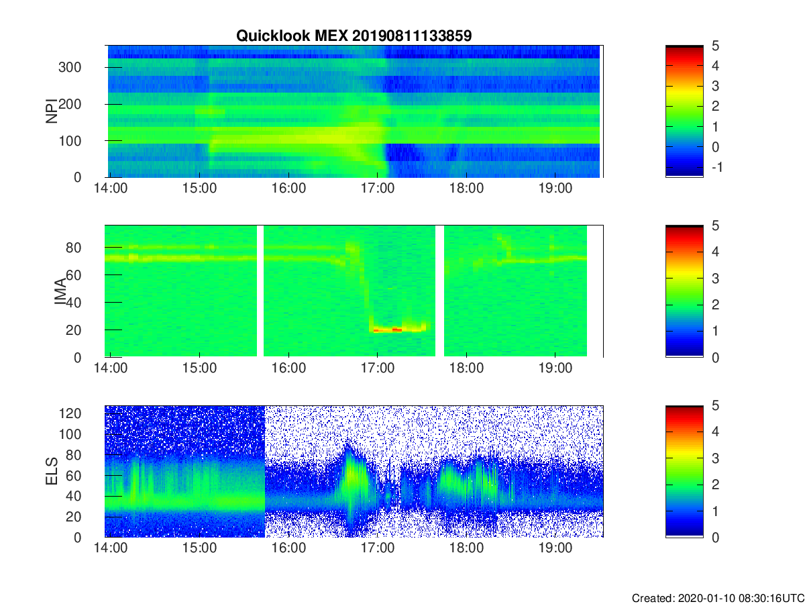The height and width of the screenshot is (604, 805).
Task: Click the 4 label on the ELS colorbar
Action: (x=716, y=432)
